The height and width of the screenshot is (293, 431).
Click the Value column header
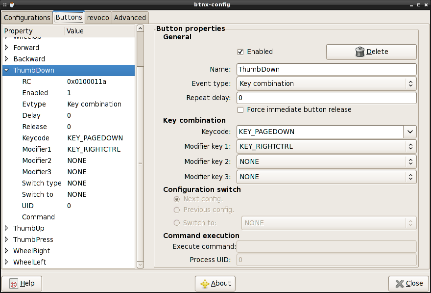(x=99, y=31)
